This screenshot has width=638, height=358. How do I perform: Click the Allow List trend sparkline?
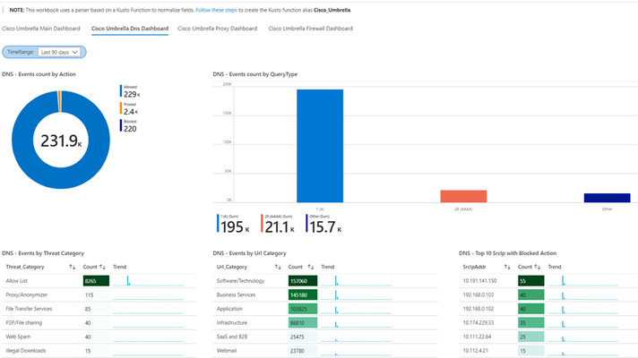148,281
